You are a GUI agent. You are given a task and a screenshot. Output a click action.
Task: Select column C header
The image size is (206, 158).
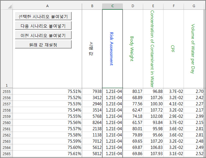112,6
